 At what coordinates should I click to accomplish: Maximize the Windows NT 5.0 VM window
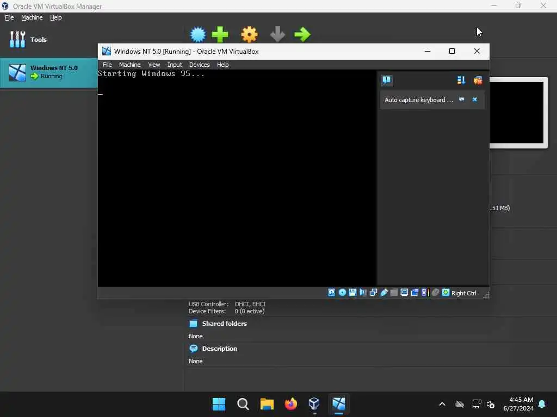(x=452, y=51)
